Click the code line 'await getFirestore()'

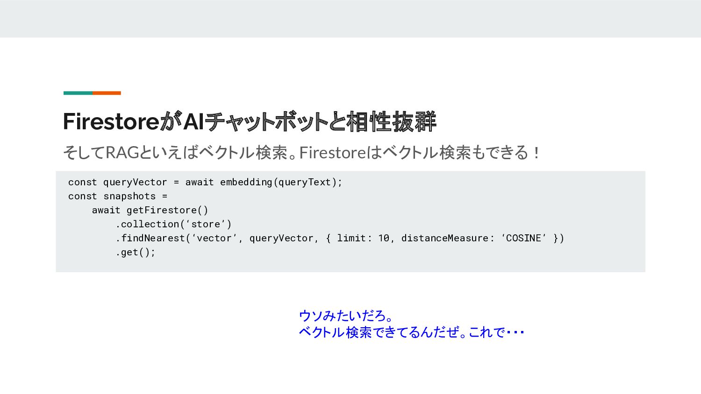tap(150, 210)
